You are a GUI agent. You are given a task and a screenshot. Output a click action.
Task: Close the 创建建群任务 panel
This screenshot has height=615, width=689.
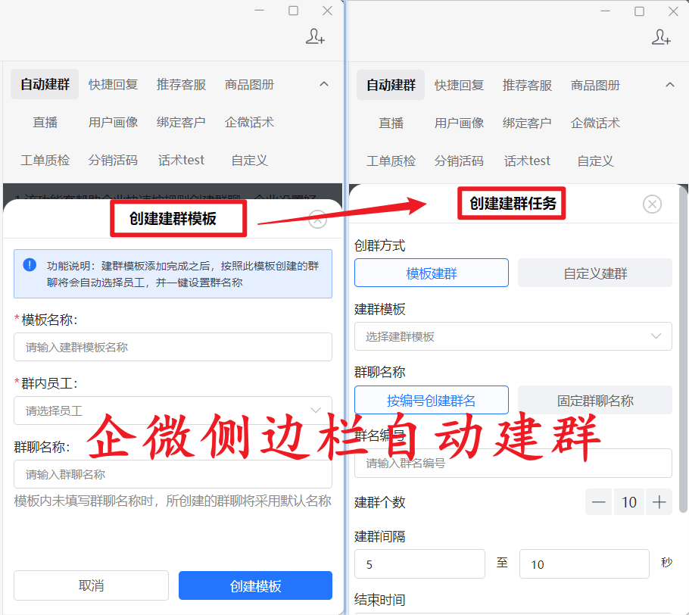(x=652, y=204)
